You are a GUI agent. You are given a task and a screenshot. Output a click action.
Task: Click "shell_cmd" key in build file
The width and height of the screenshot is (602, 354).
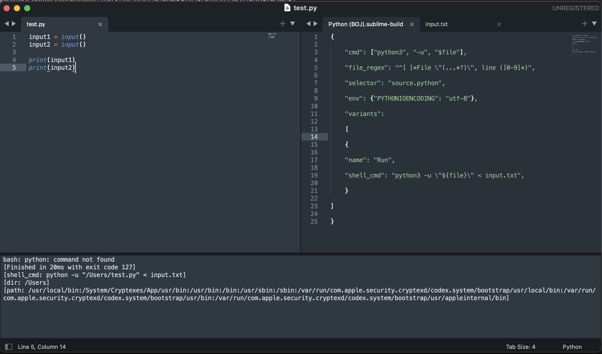point(364,175)
